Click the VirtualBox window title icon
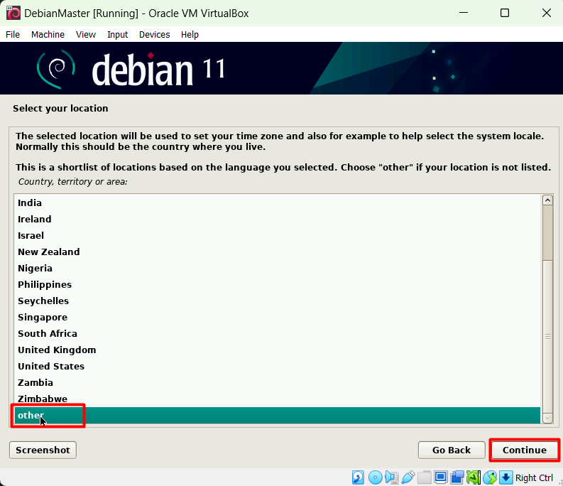563x486 pixels. (x=13, y=13)
